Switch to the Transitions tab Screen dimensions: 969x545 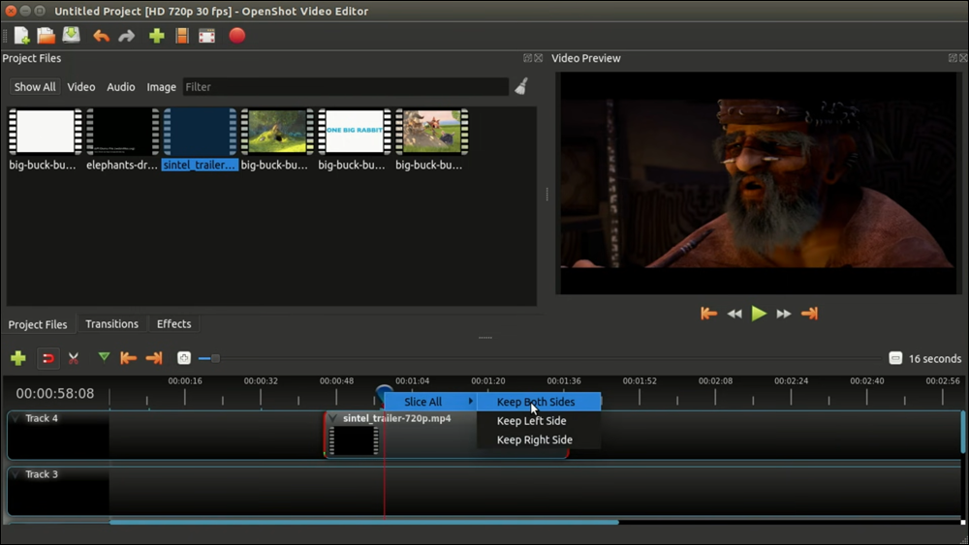(x=111, y=324)
